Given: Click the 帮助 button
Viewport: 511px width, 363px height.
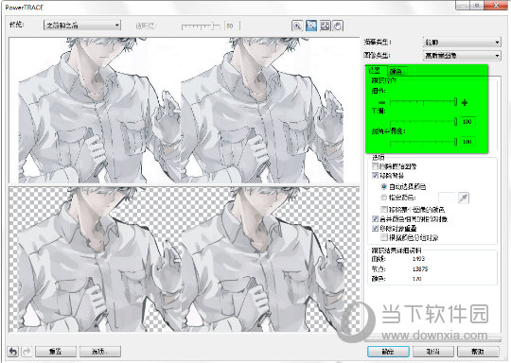Looking at the screenshot, I should 478,352.
